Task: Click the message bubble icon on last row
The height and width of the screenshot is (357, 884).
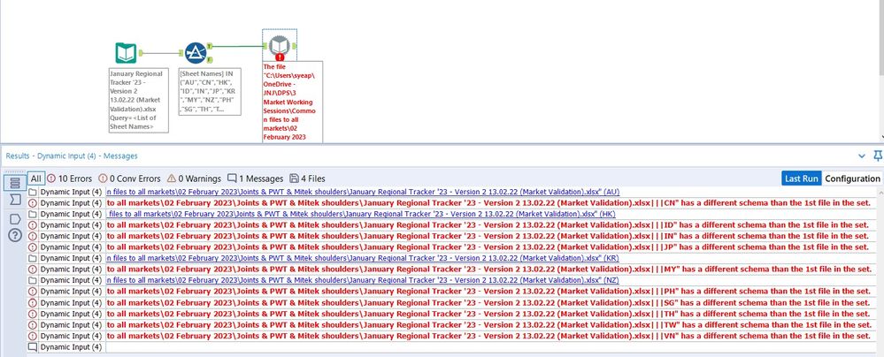Action: coord(33,347)
